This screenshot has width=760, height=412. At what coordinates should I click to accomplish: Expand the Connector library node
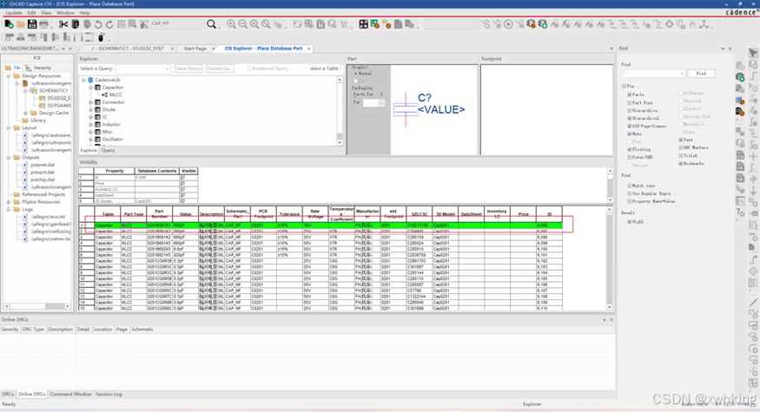point(90,102)
